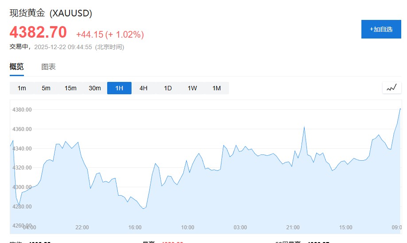Select the 5m interval
407x243 pixels.
tap(46, 88)
